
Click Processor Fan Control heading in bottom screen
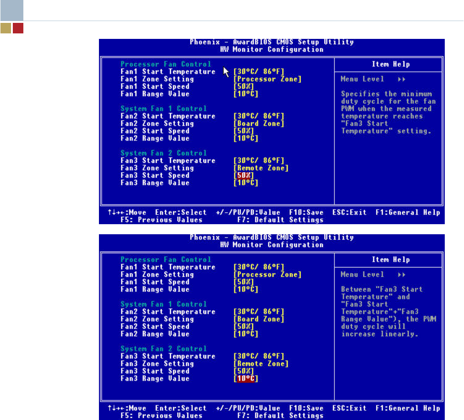click(x=166, y=259)
